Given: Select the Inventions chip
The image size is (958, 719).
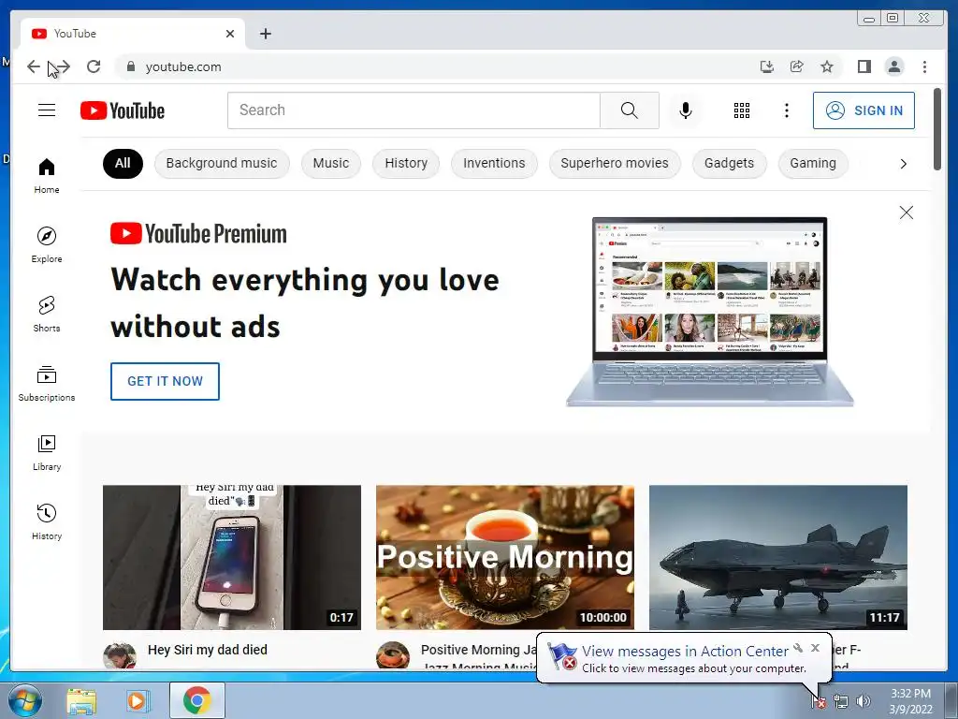Looking at the screenshot, I should [494, 164].
